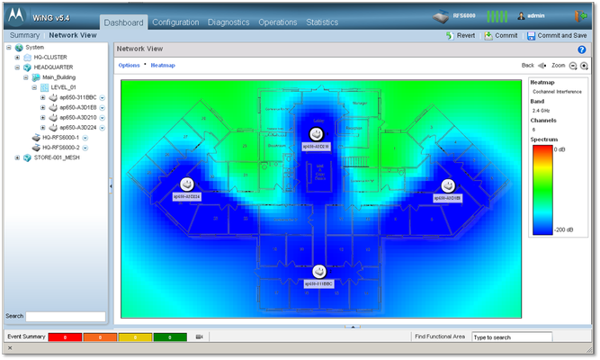Viewport: 600px width, 360px height.
Task: Click the HEADQUARTER site cube icon
Action: point(27,67)
